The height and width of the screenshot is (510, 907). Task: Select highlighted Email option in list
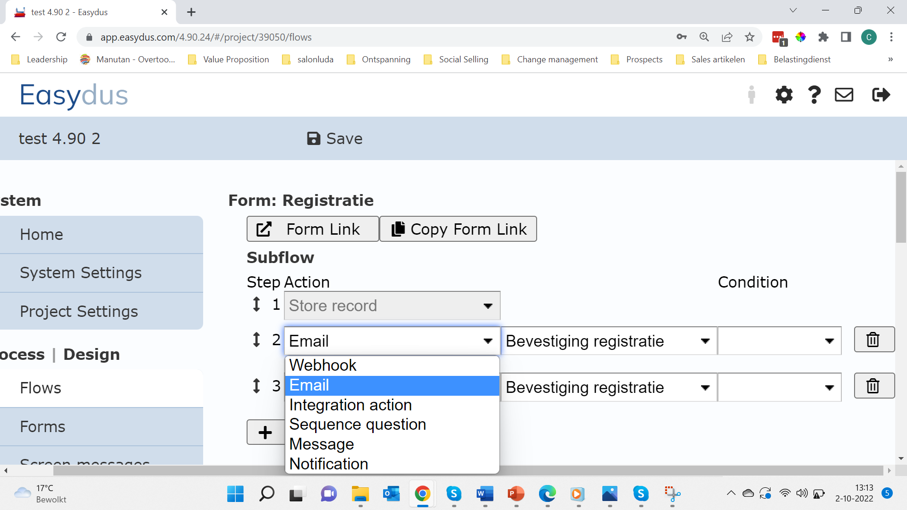[392, 385]
